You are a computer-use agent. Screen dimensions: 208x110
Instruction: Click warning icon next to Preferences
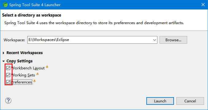[x=34, y=81]
